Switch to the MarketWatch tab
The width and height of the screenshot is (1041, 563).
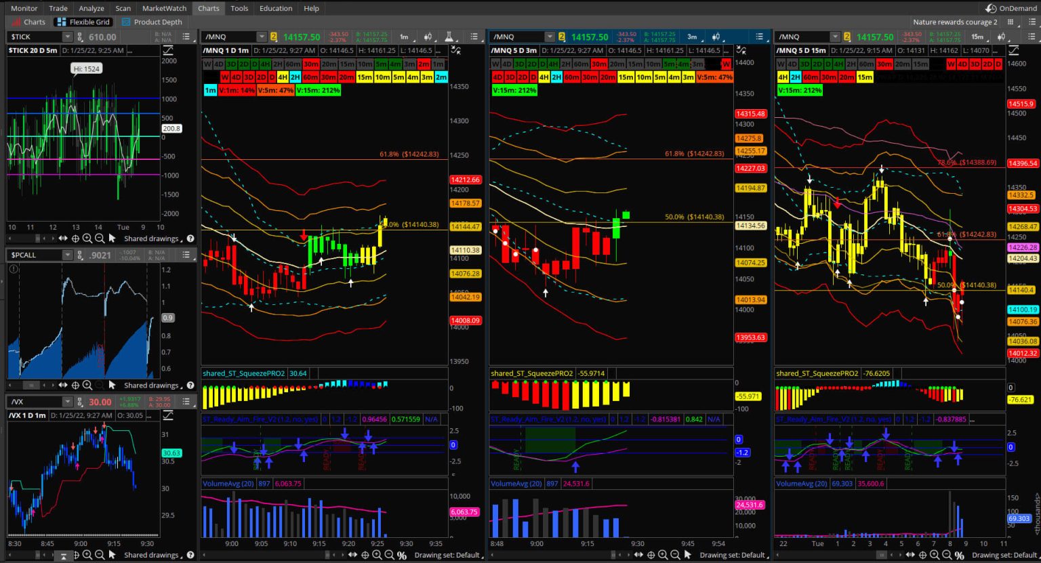coord(163,8)
